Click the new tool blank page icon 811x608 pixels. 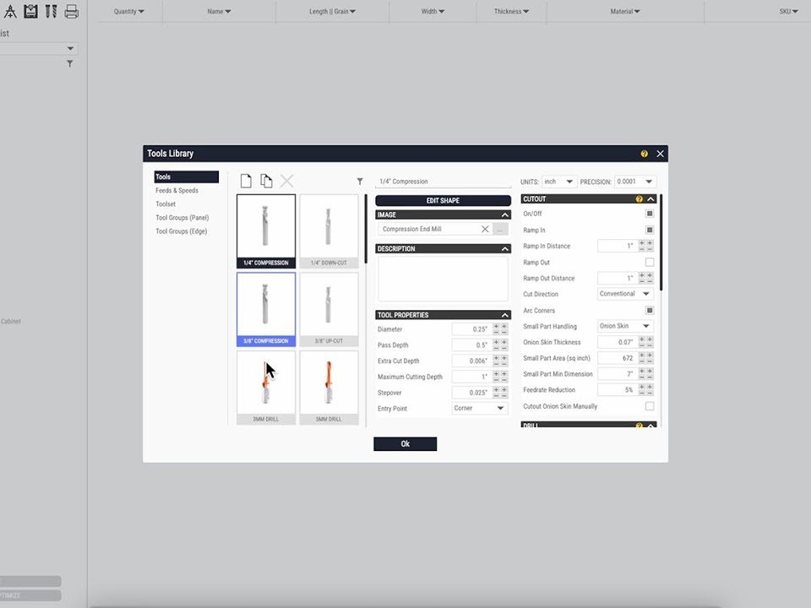[x=246, y=181]
